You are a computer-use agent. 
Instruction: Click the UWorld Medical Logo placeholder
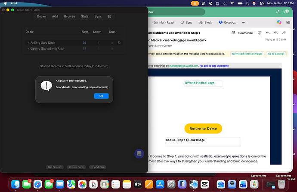click(x=203, y=83)
